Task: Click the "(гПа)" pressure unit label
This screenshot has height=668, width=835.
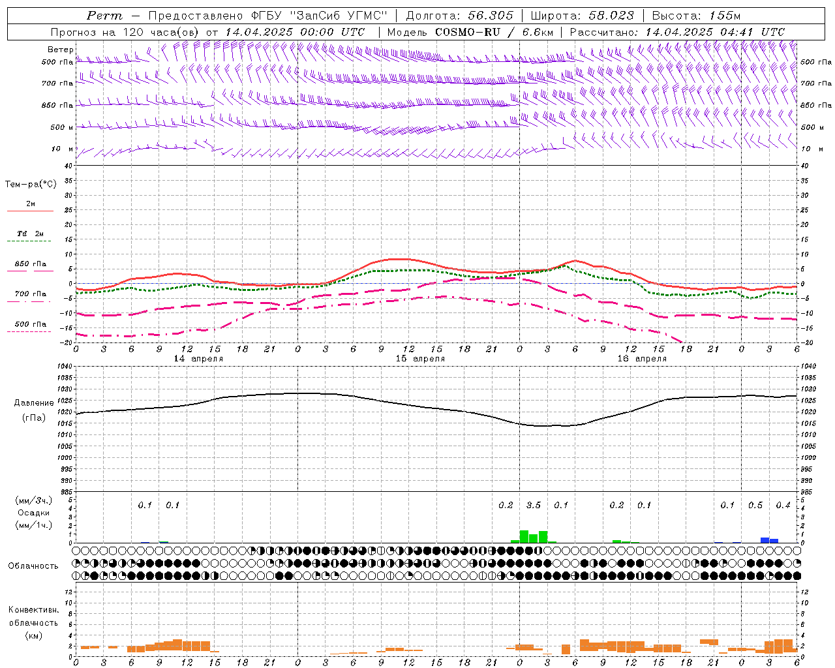Action: 33,418
